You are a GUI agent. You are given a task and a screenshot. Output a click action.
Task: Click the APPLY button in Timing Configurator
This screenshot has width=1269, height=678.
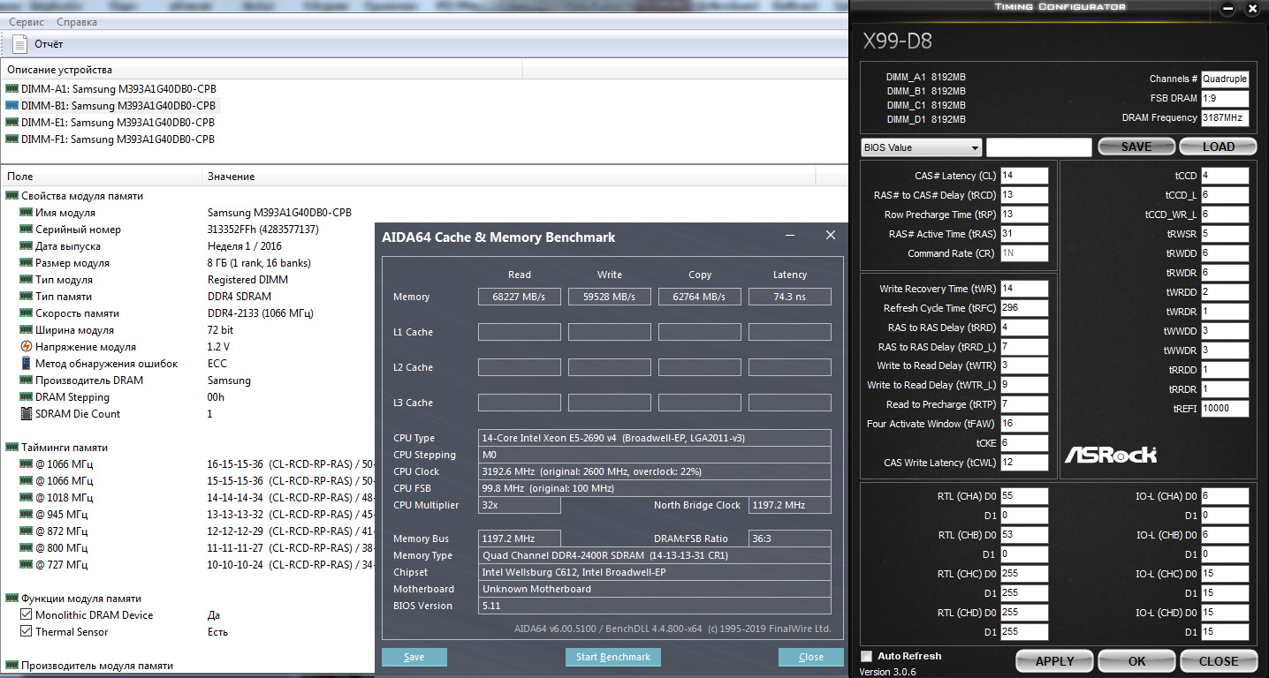point(1054,661)
